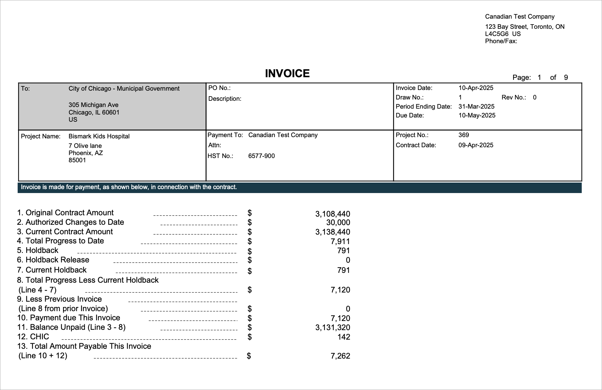
Task: Click original contract amount 3,108,440
Action: pyautogui.click(x=333, y=214)
